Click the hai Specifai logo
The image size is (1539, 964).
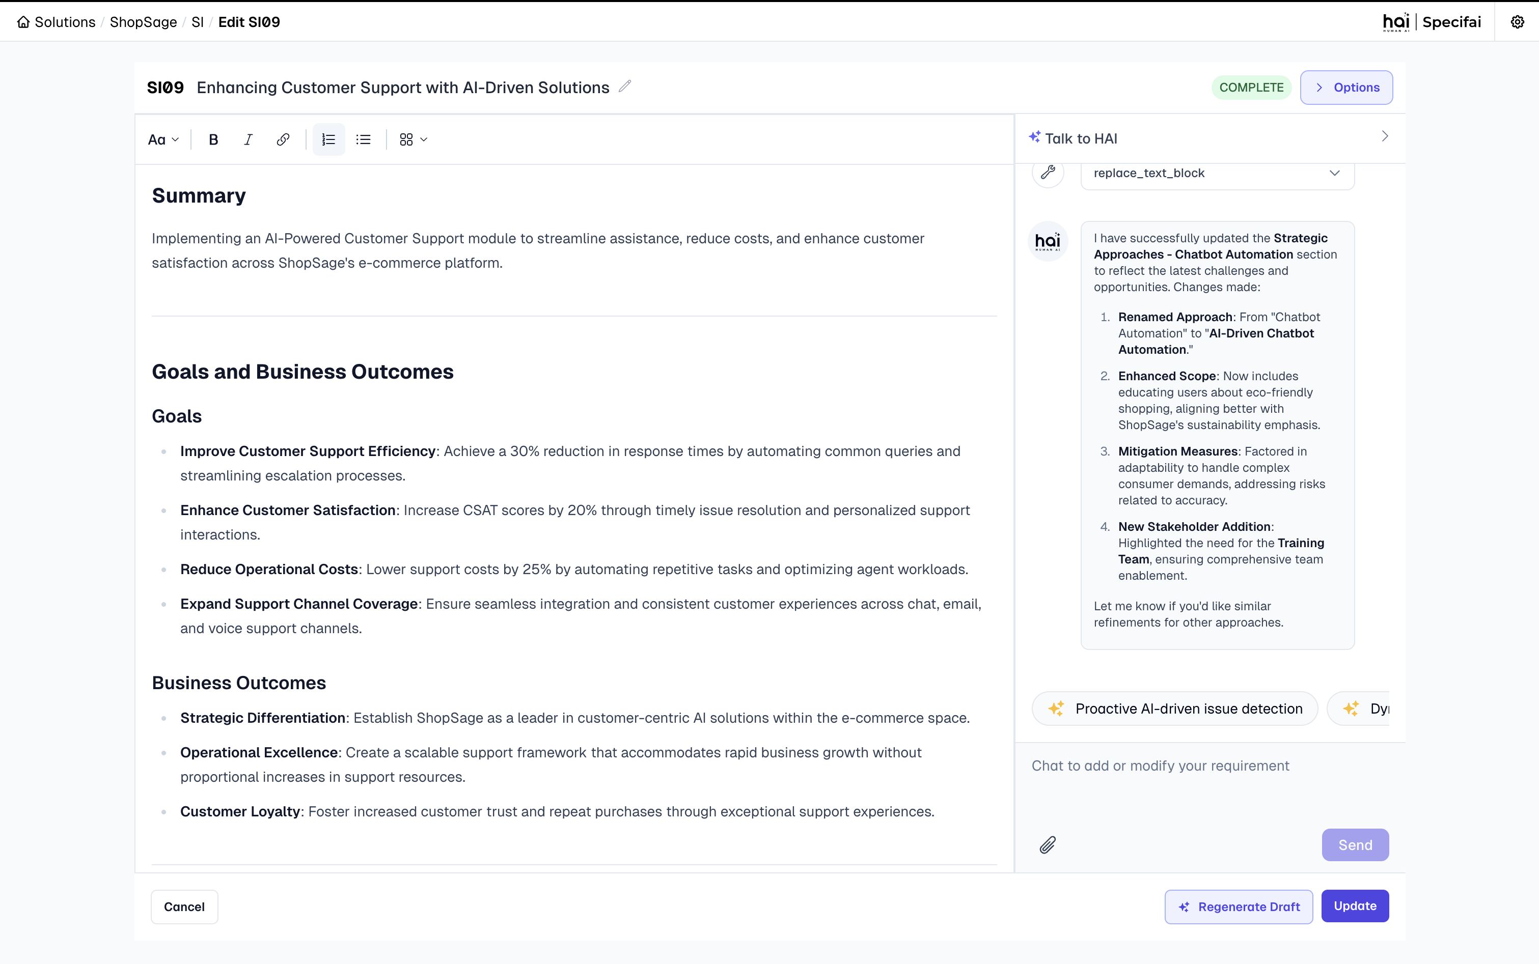(x=1431, y=22)
